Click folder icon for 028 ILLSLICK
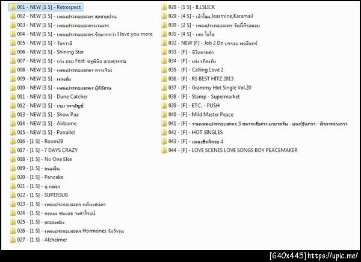This screenshot has height=262, width=361. pos(164,7)
